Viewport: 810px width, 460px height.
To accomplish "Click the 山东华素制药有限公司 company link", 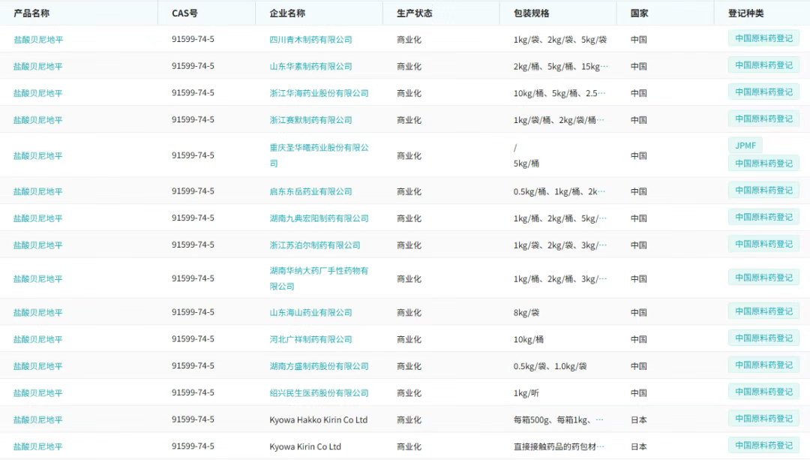I will 310,67.
